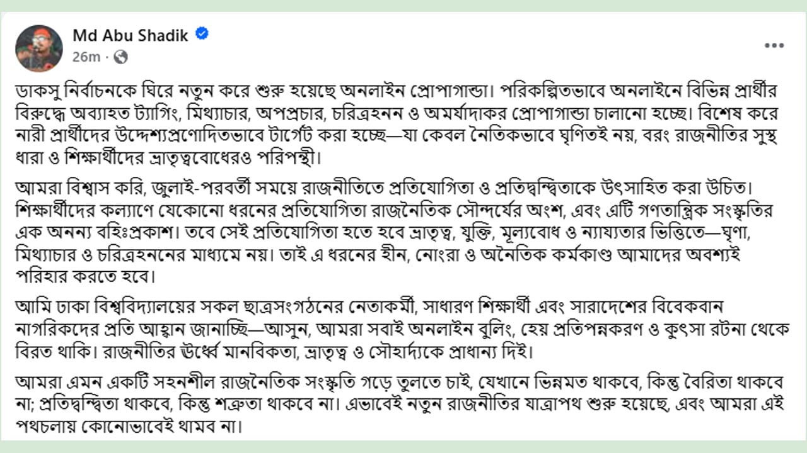Click the 26m post timestamp
Viewport: 807px width, 453px height.
pyautogui.click(x=86, y=57)
